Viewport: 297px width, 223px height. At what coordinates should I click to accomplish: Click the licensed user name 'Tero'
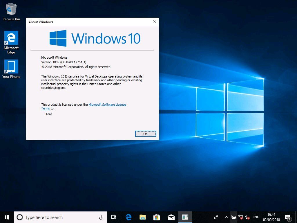49,114
